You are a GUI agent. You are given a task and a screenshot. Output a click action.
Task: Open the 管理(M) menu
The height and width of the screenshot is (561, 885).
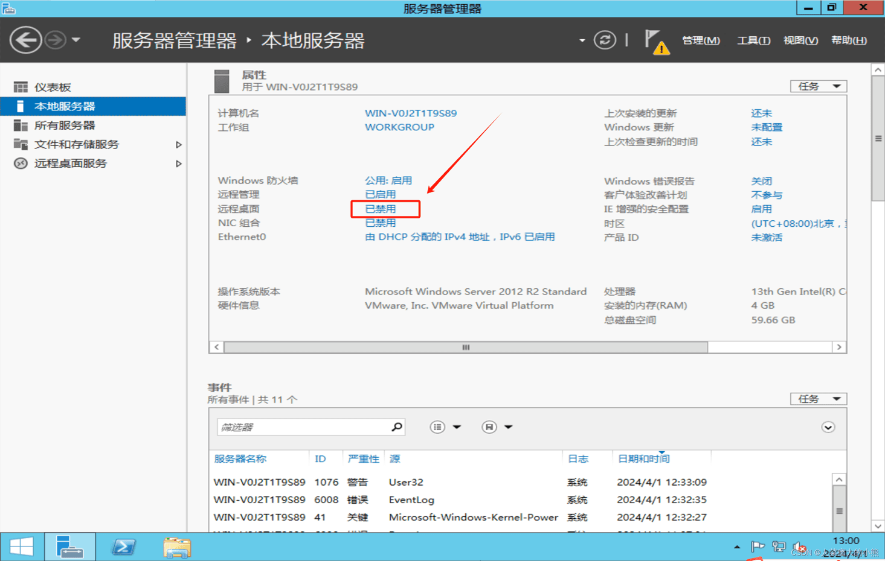pyautogui.click(x=700, y=40)
